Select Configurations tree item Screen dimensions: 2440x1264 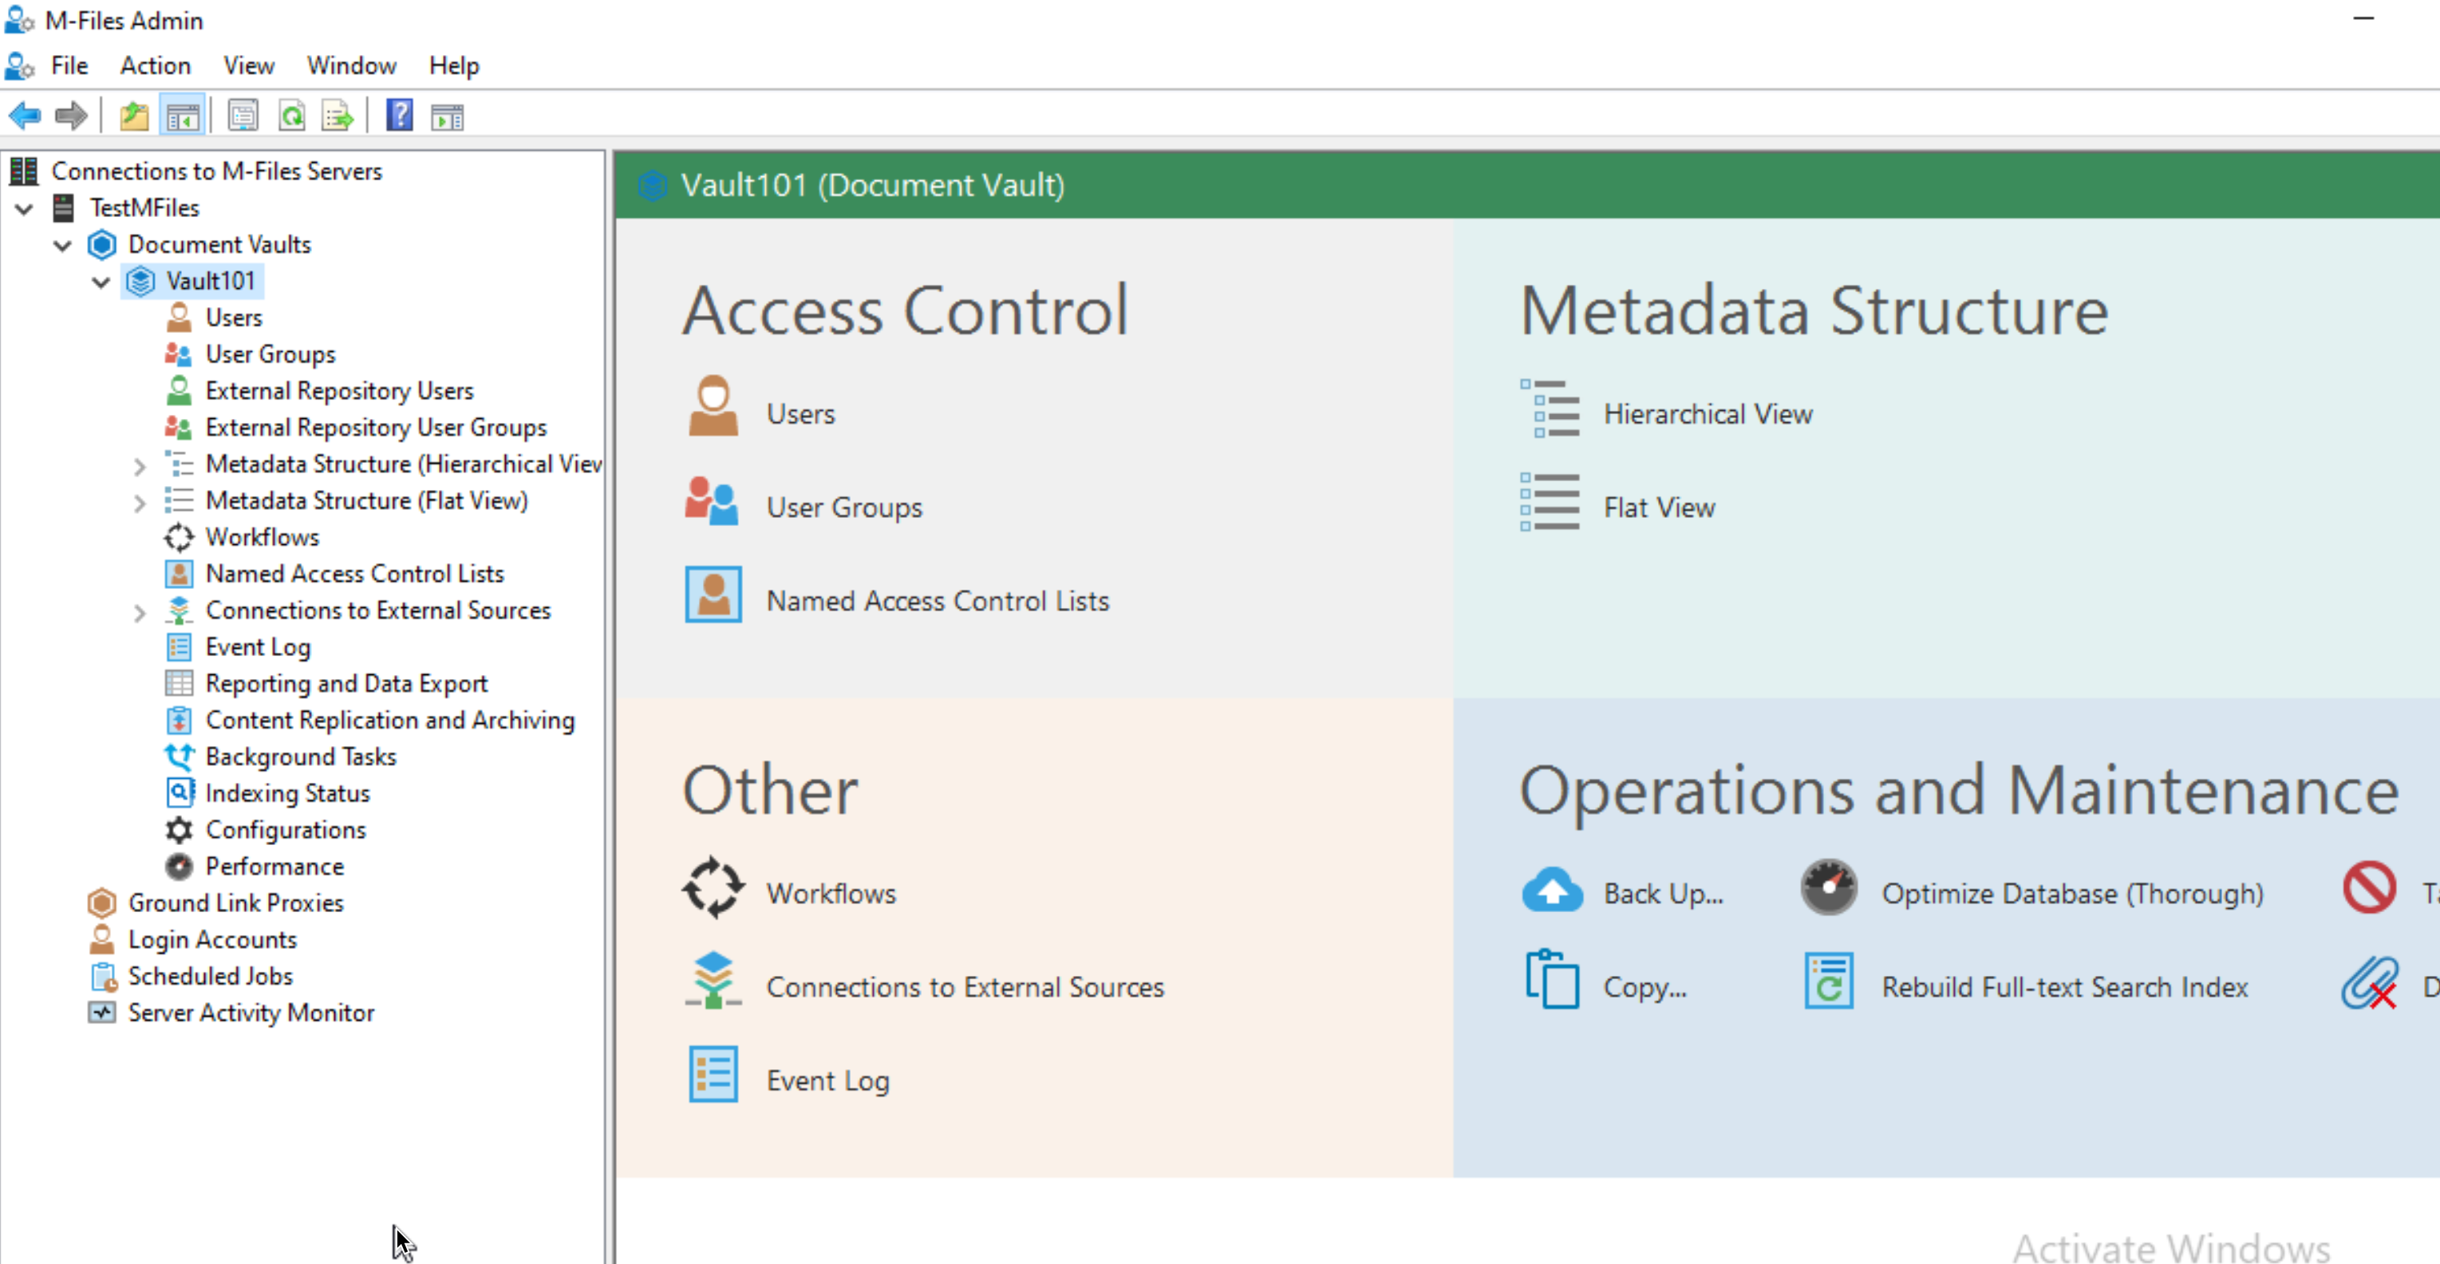point(285,830)
